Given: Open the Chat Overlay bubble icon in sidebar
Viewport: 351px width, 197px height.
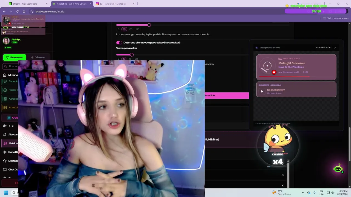Looking at the screenshot, I should 5,170.
